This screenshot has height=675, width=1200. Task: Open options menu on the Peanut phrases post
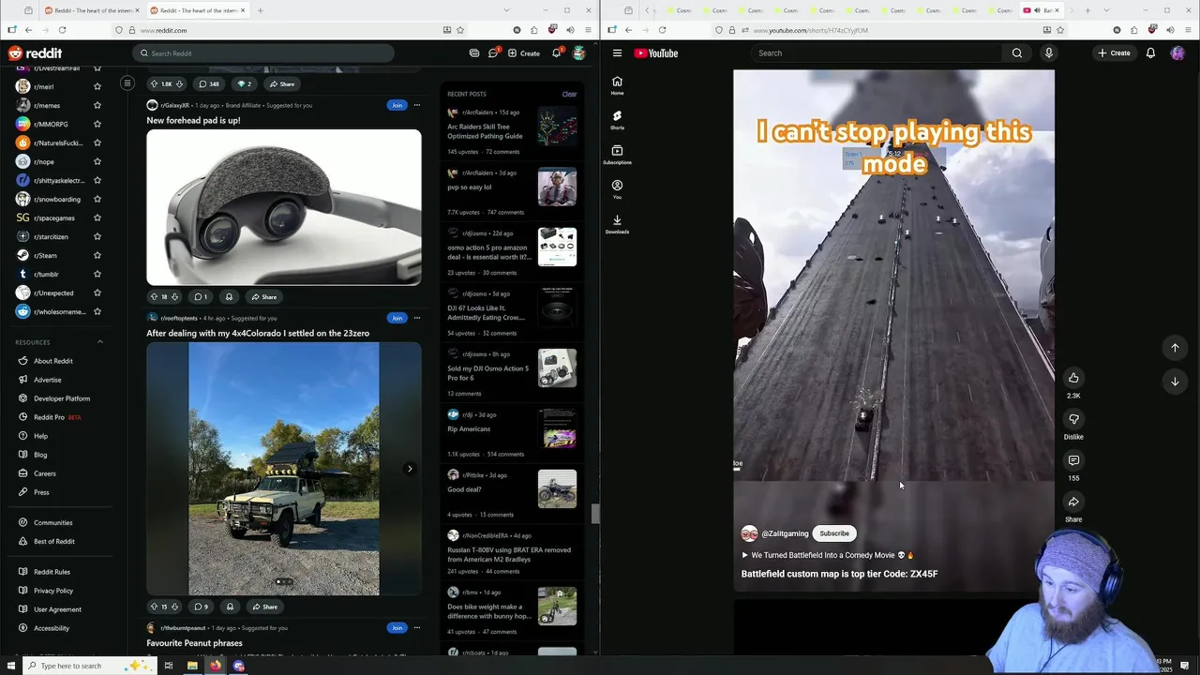pos(417,628)
